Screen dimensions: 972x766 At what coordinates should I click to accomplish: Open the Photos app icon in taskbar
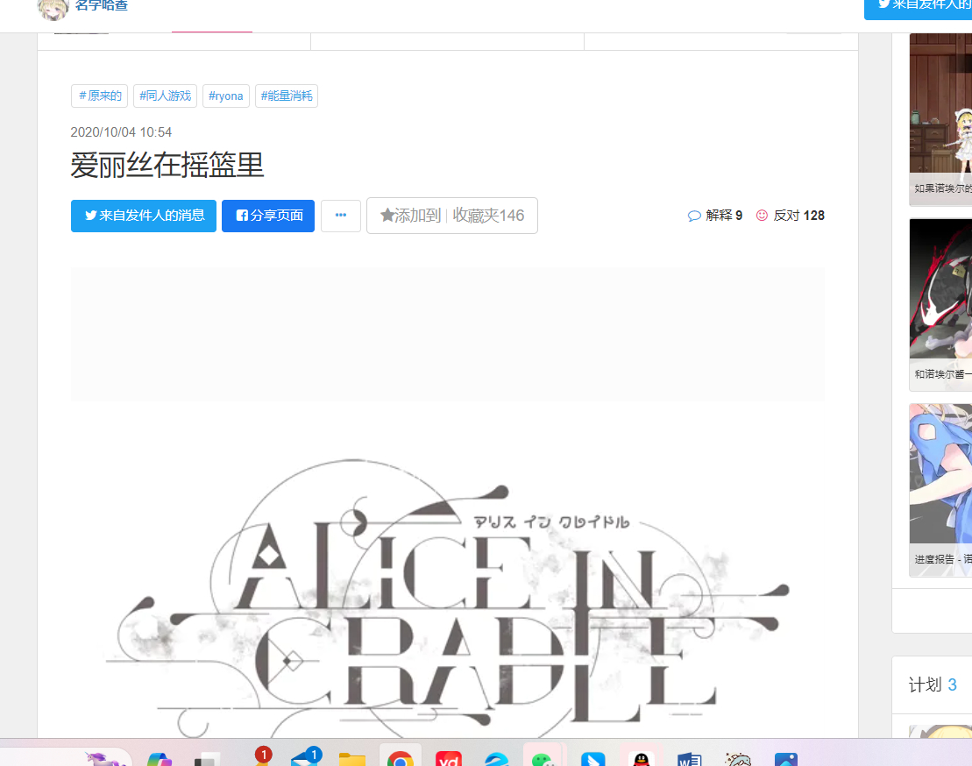point(786,759)
